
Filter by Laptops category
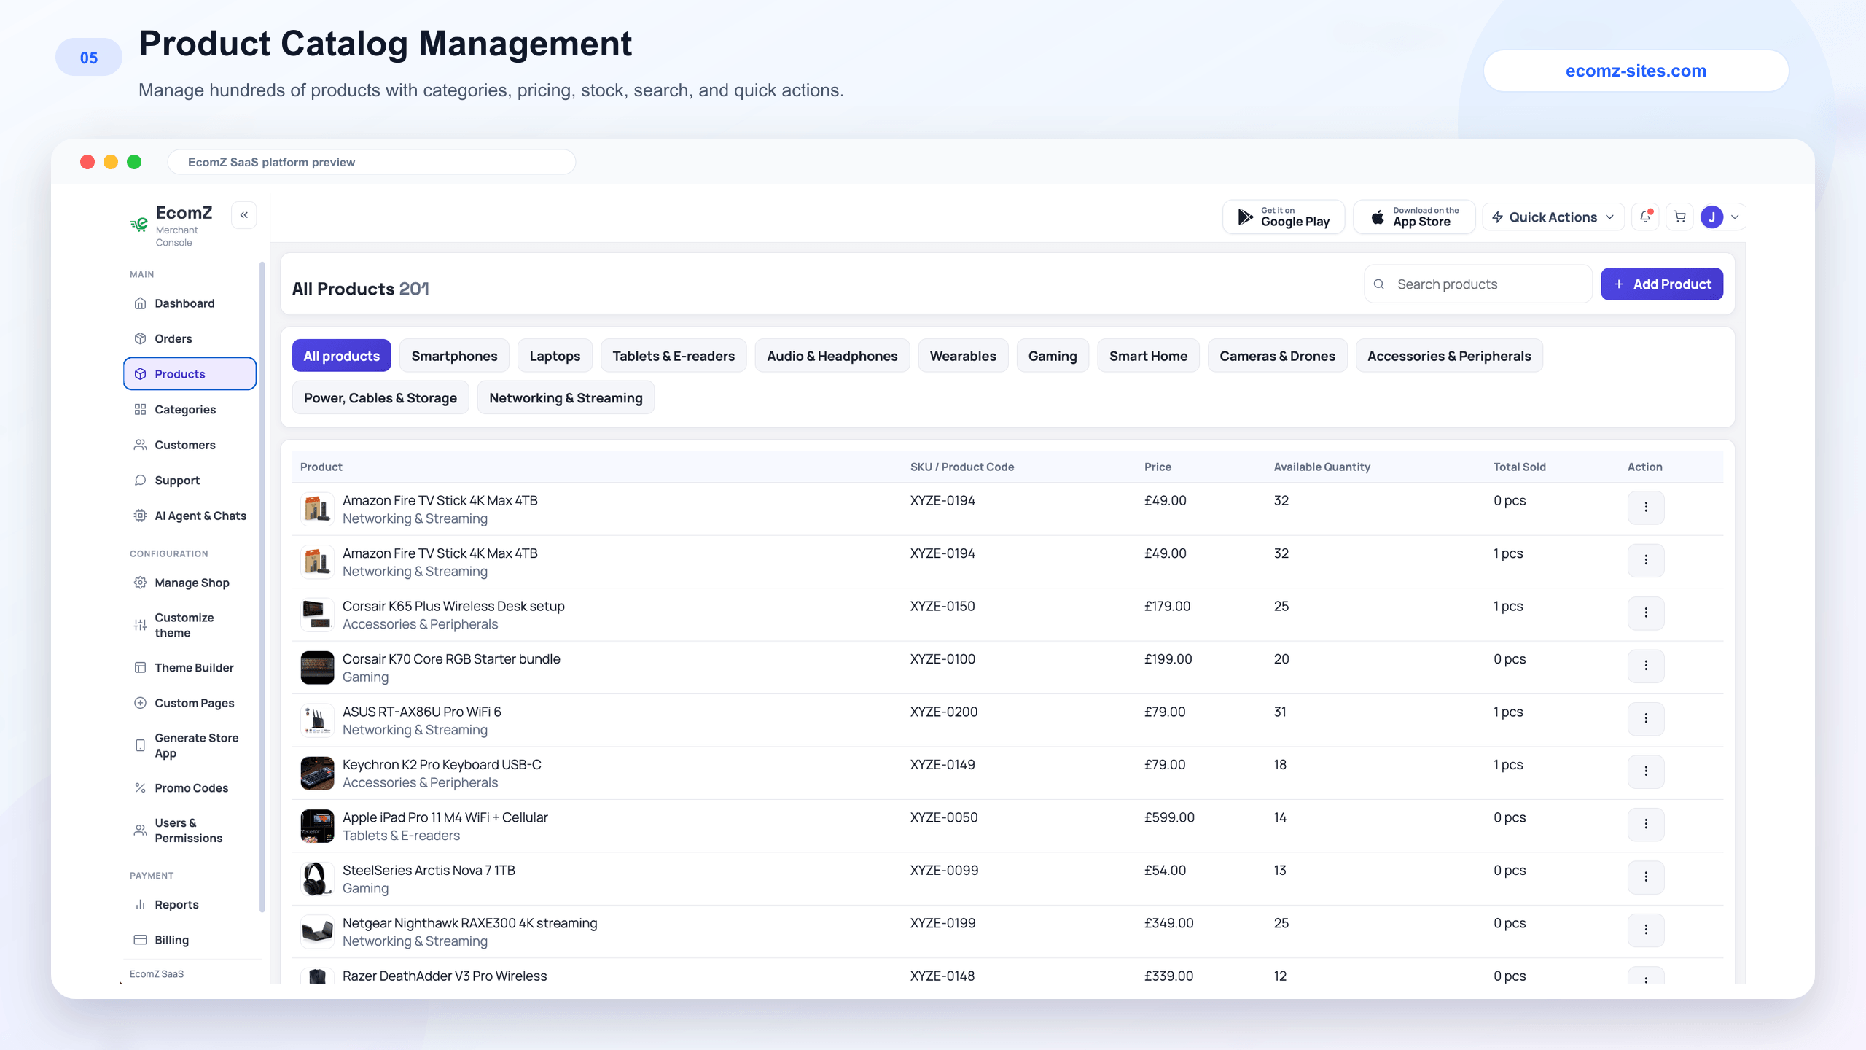(555, 356)
